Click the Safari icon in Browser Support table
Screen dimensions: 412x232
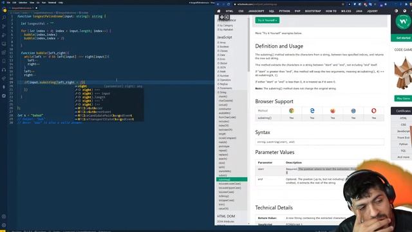353,111
